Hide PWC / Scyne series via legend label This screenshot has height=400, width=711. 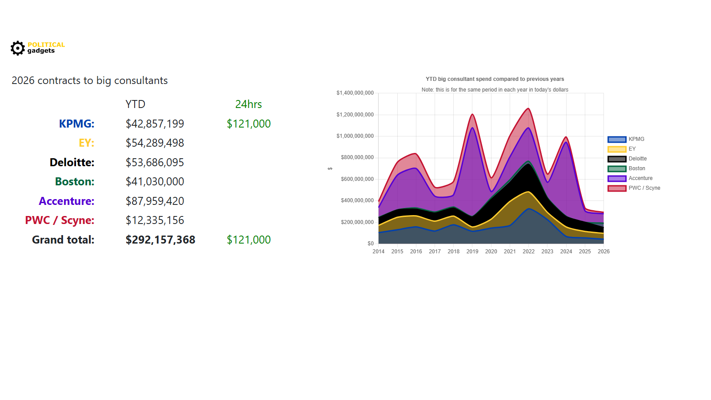(644, 188)
